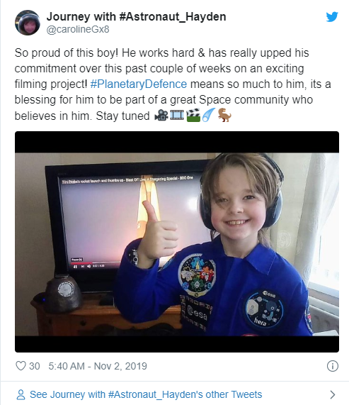Open the embedded video of the boy
Image resolution: width=349 pixels, height=405 pixels.
pos(177,242)
